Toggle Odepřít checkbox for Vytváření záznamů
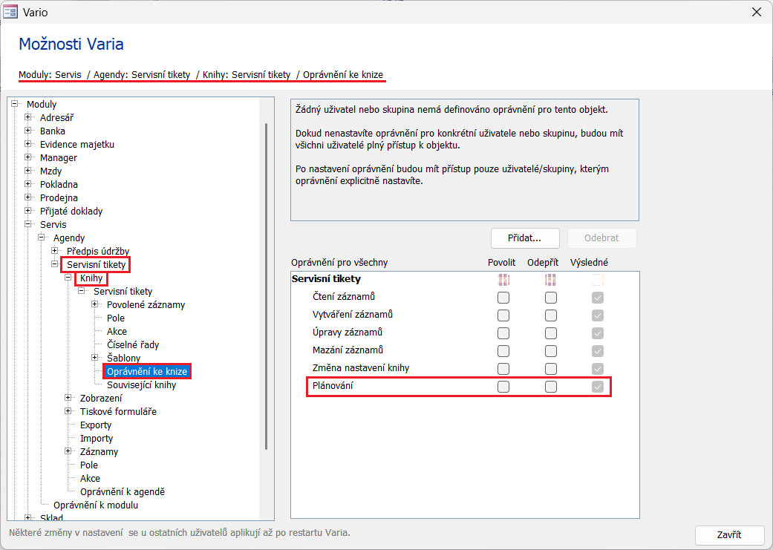The image size is (773, 550). click(x=551, y=315)
